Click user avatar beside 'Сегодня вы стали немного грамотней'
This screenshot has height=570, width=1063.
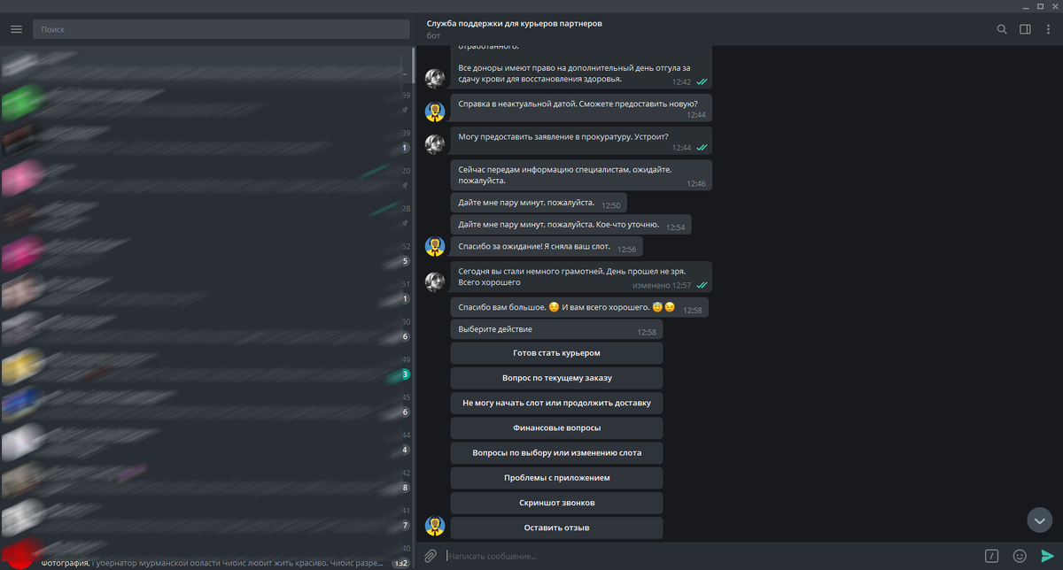pyautogui.click(x=434, y=282)
